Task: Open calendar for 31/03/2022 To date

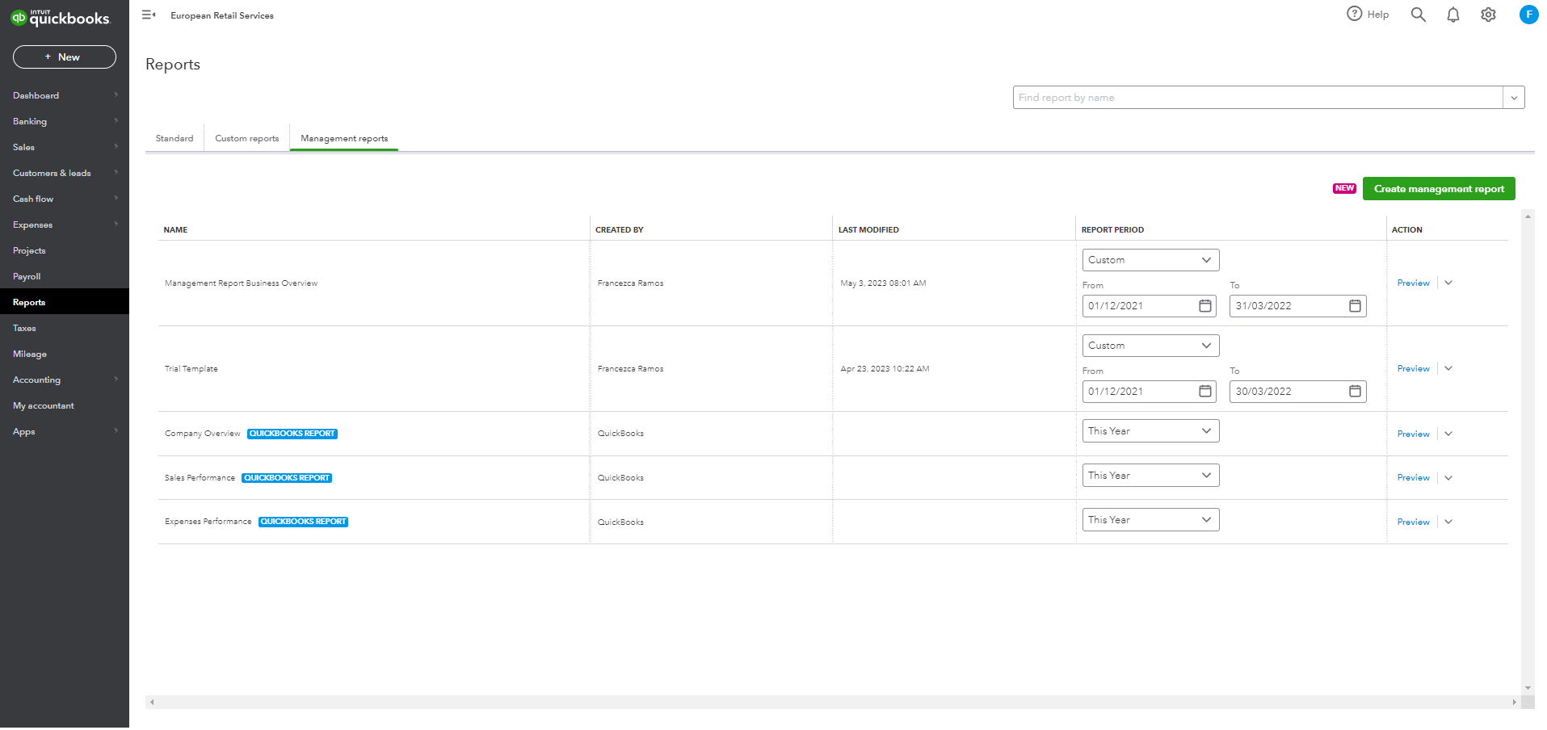Action: tap(1355, 306)
